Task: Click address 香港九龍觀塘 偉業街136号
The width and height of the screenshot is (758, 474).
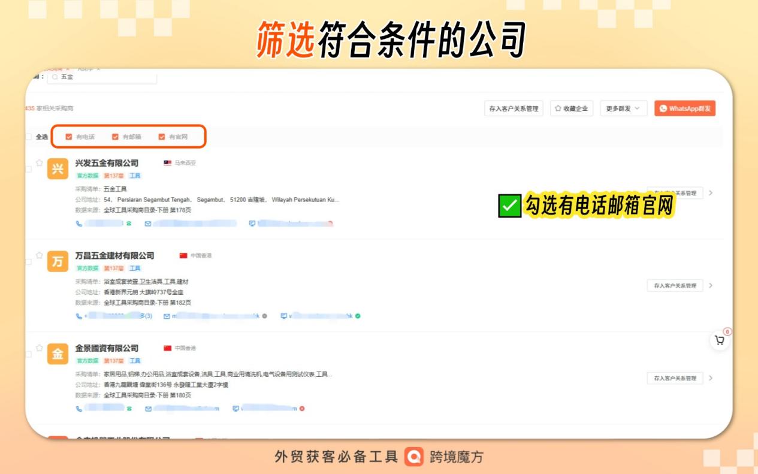Action: pyautogui.click(x=166, y=385)
